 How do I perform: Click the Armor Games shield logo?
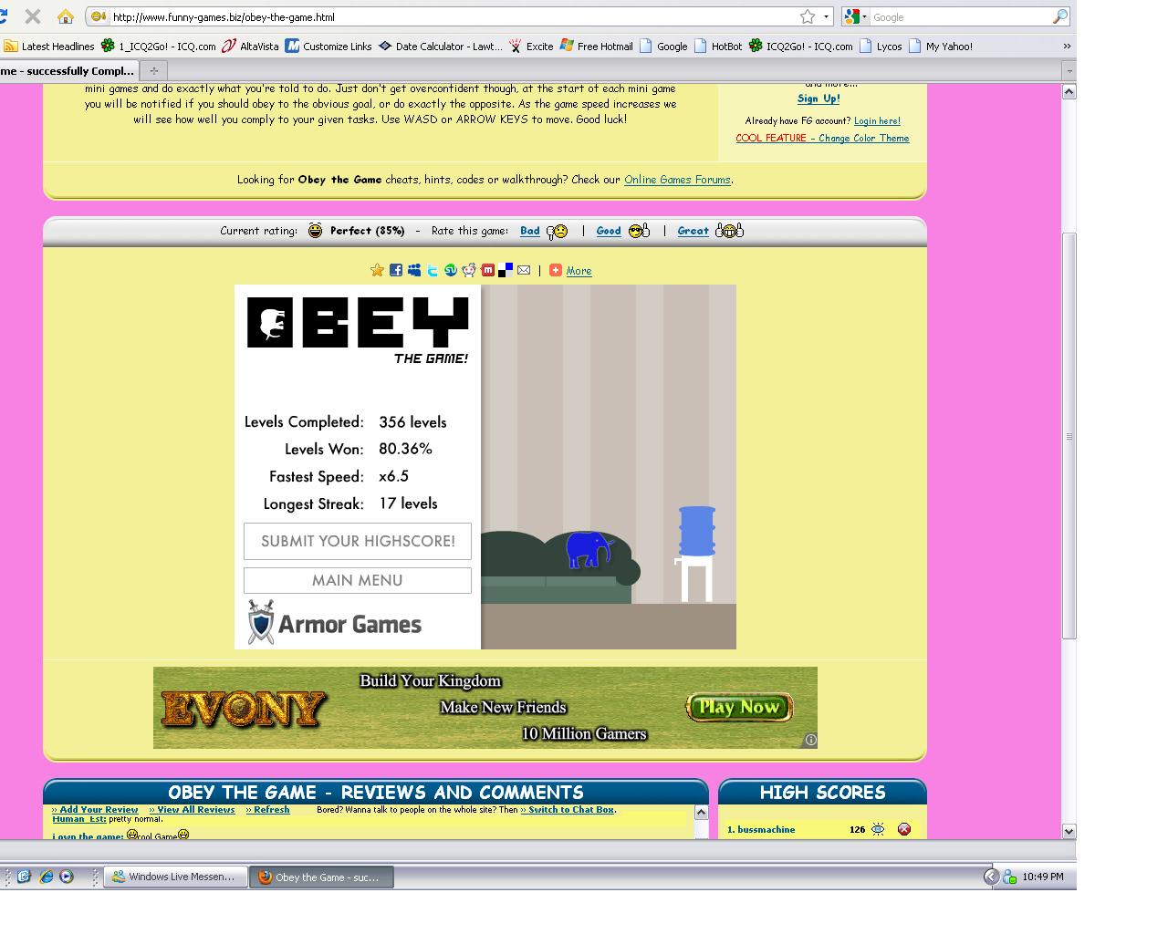[261, 622]
